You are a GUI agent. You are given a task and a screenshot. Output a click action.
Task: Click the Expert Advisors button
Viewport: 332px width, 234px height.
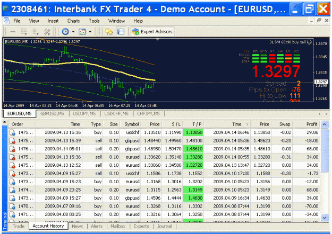[x=152, y=32]
